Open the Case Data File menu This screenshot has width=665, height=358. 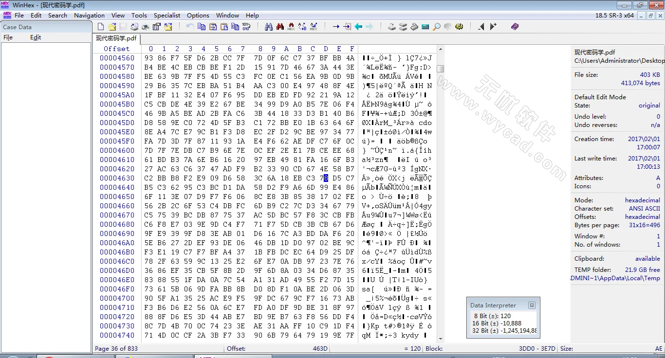point(8,37)
